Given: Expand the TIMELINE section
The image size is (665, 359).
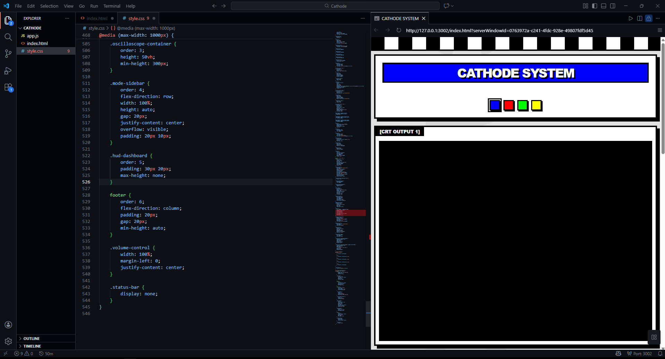Looking at the screenshot, I should point(32,346).
